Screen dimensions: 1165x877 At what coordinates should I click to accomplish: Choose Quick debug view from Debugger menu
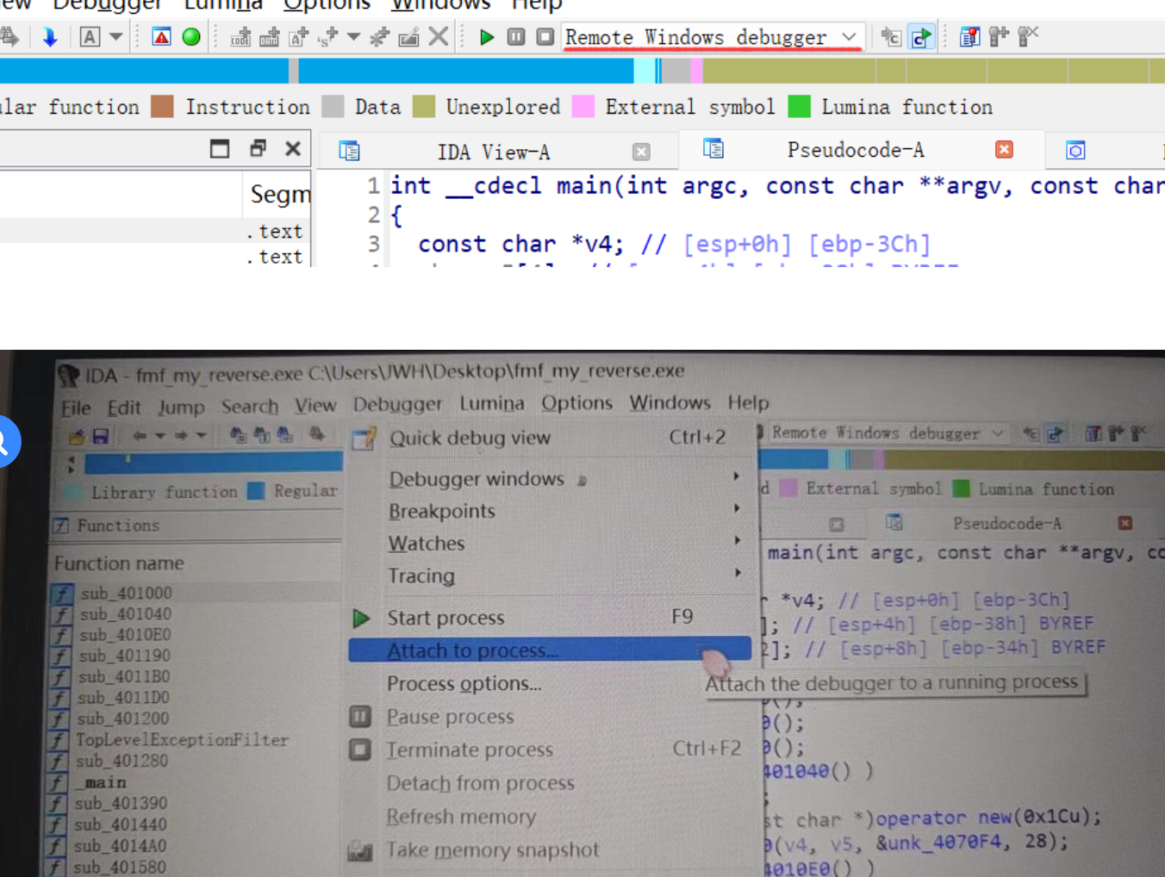pyautogui.click(x=550, y=438)
